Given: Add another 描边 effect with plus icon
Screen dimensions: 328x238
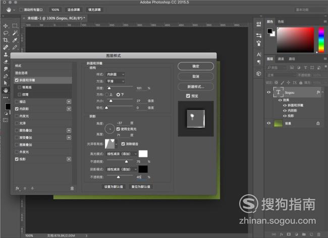Looking at the screenshot, I should (x=69, y=102).
